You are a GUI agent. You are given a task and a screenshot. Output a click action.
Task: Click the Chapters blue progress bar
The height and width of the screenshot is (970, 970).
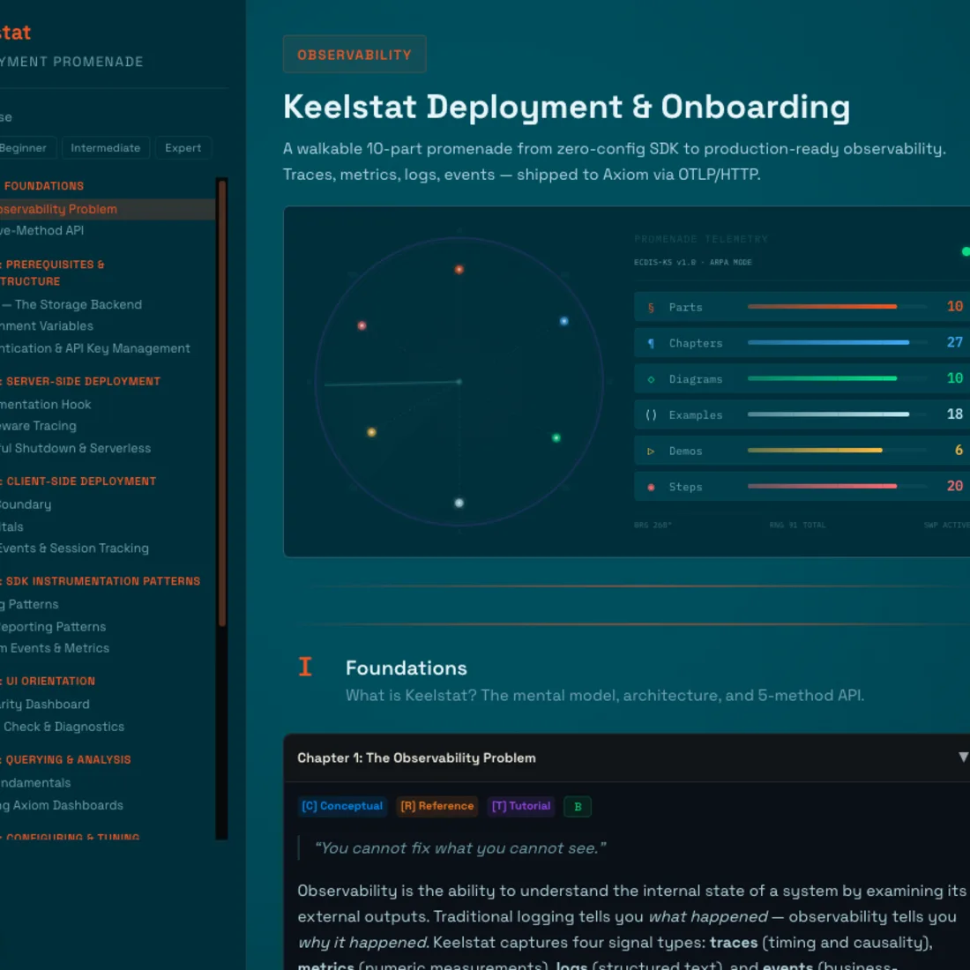coord(828,342)
